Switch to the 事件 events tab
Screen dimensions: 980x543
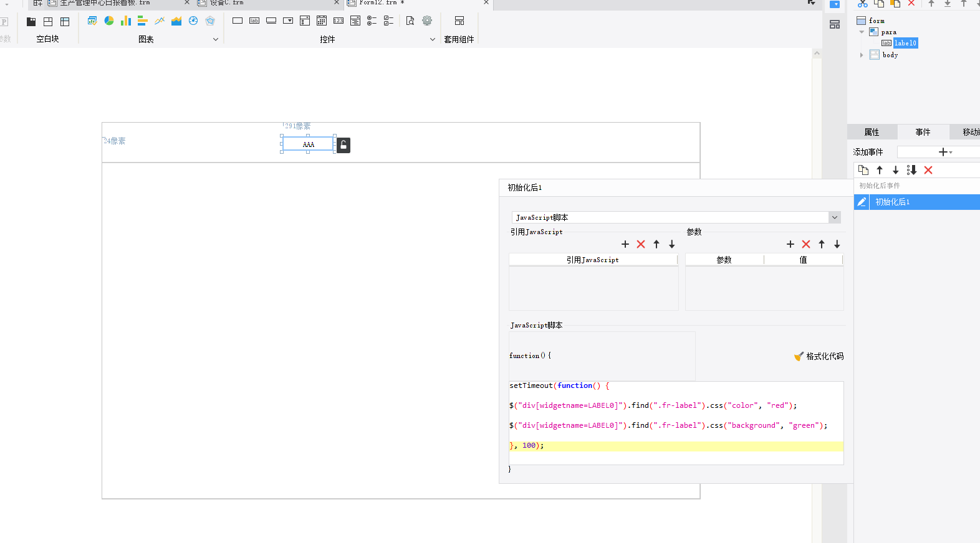click(923, 132)
